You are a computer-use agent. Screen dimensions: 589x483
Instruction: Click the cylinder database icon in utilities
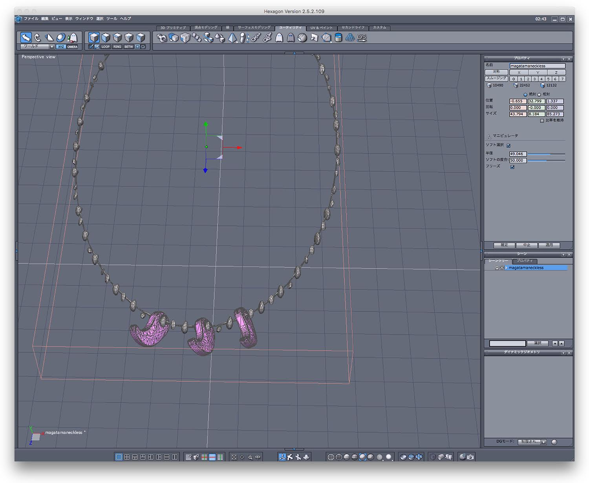[338, 38]
